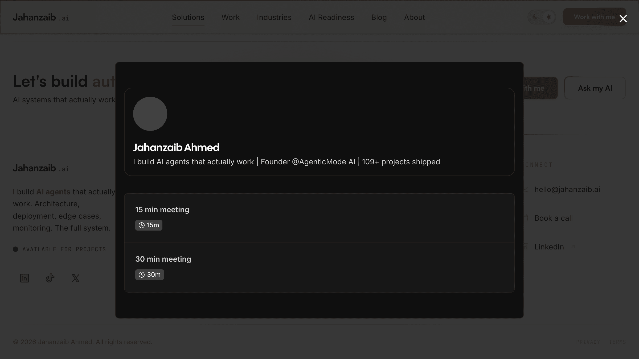Click the Book a call link
639x359 pixels.
click(553, 218)
